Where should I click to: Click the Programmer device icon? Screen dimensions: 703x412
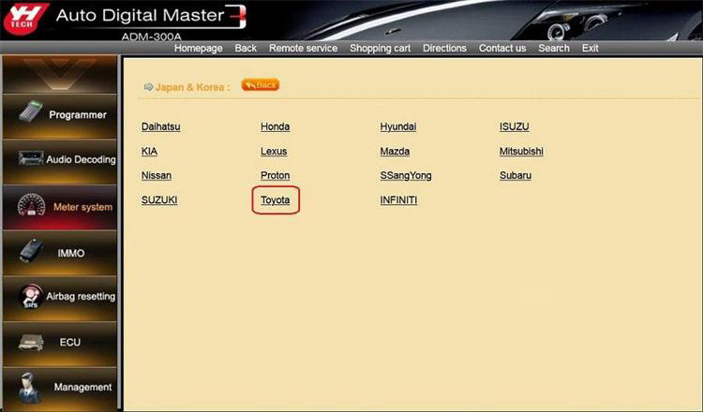(31, 111)
